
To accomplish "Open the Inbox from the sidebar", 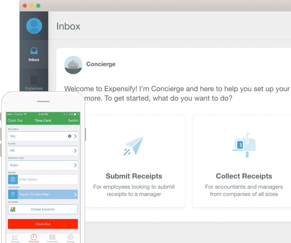I will click(x=34, y=54).
